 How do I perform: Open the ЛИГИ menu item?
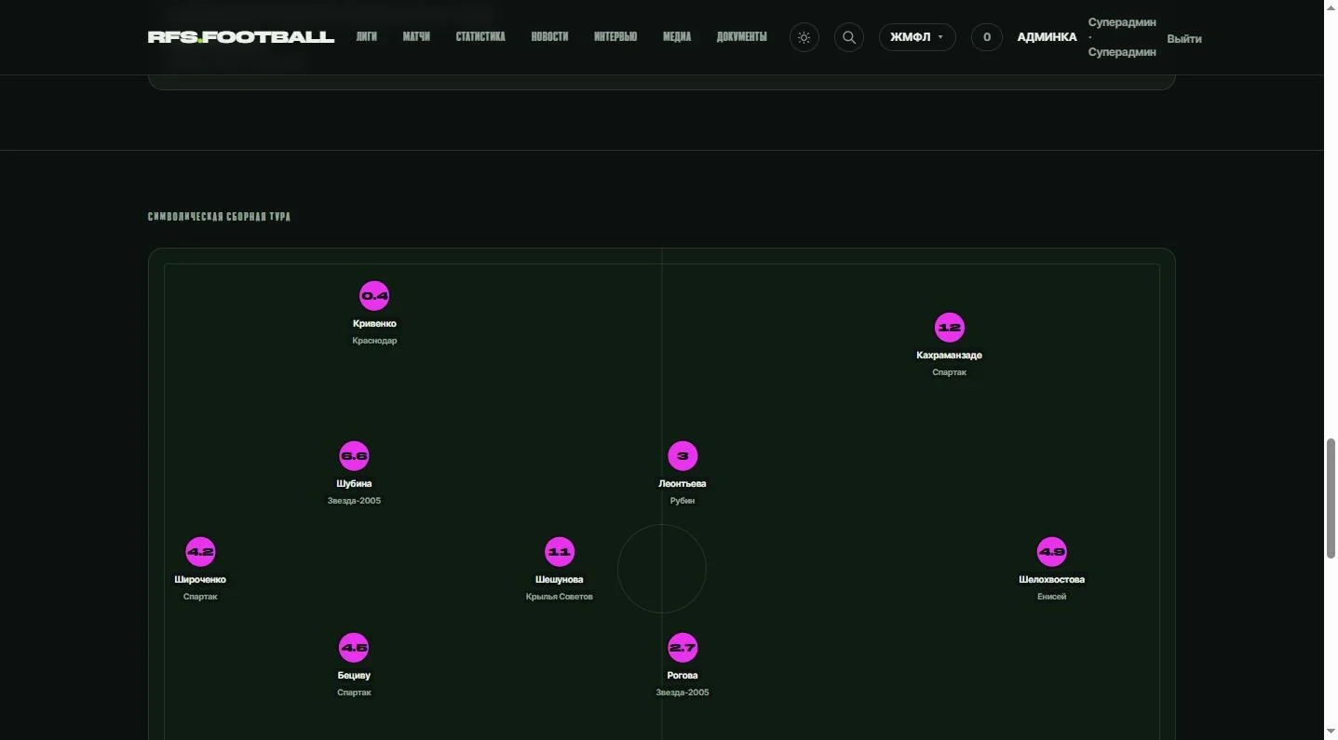[367, 37]
